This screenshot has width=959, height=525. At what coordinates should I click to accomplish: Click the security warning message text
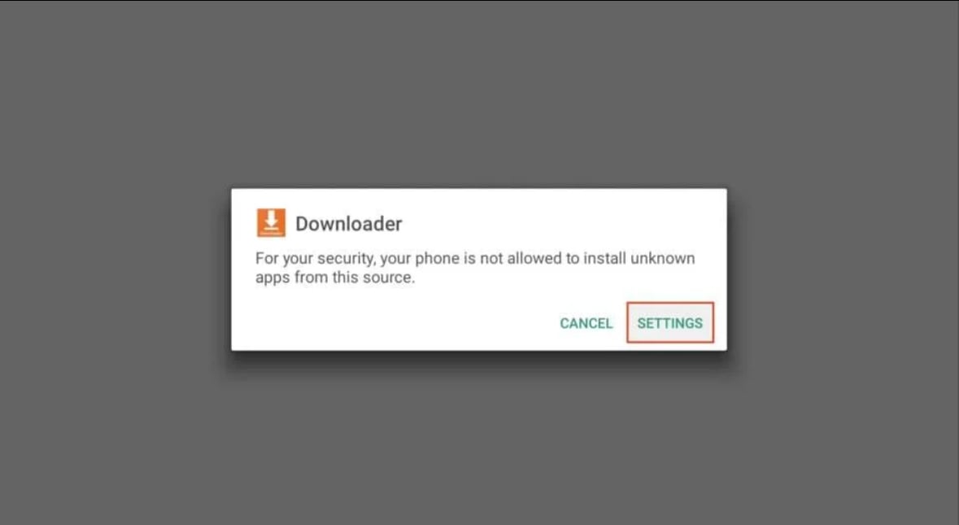point(475,268)
